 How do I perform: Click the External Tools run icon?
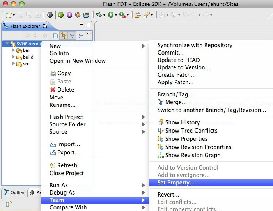point(122,15)
